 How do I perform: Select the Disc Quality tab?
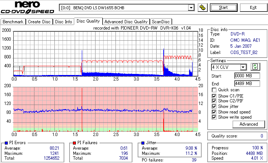(88, 21)
